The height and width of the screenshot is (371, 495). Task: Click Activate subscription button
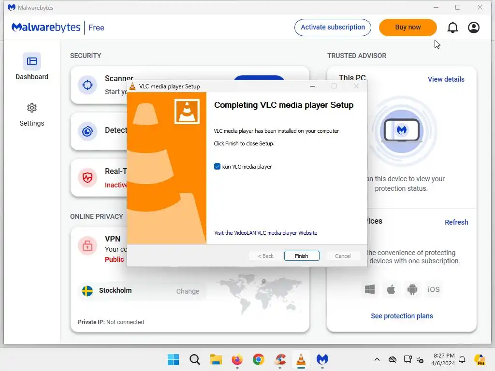[333, 28]
